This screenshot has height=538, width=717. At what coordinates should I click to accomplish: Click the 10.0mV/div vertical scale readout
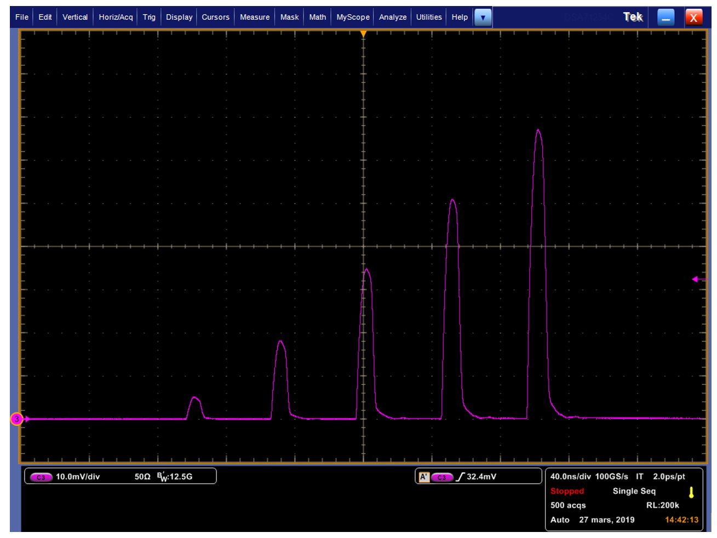(78, 477)
